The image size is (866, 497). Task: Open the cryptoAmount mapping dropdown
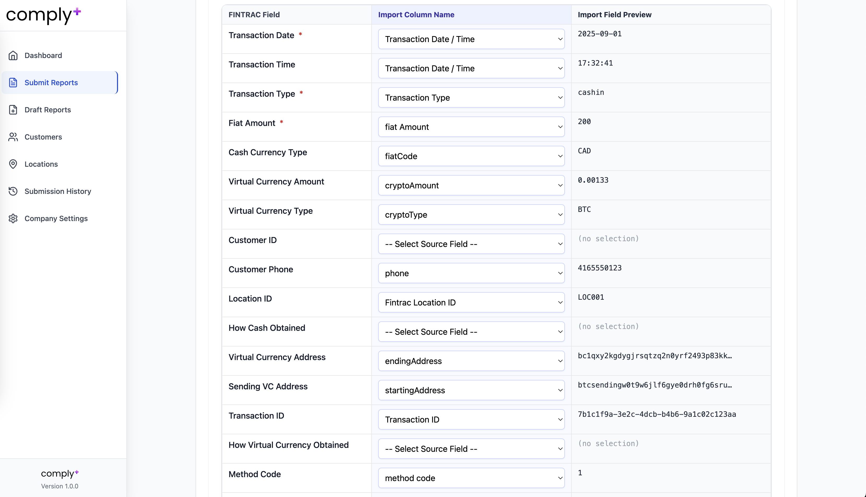coord(471,185)
